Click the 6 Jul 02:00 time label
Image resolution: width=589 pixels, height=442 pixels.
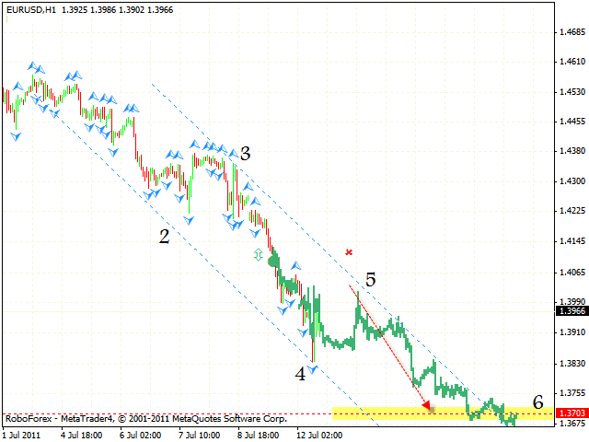[x=141, y=436]
